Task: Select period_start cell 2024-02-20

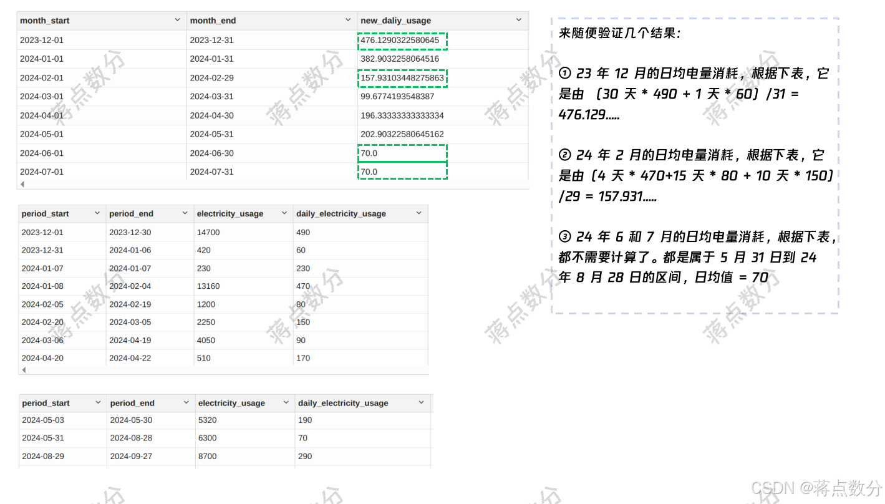Action: coord(62,322)
